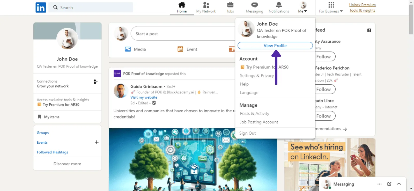
Task: Click the page scrollbar down arrow
Action: [411, 189]
